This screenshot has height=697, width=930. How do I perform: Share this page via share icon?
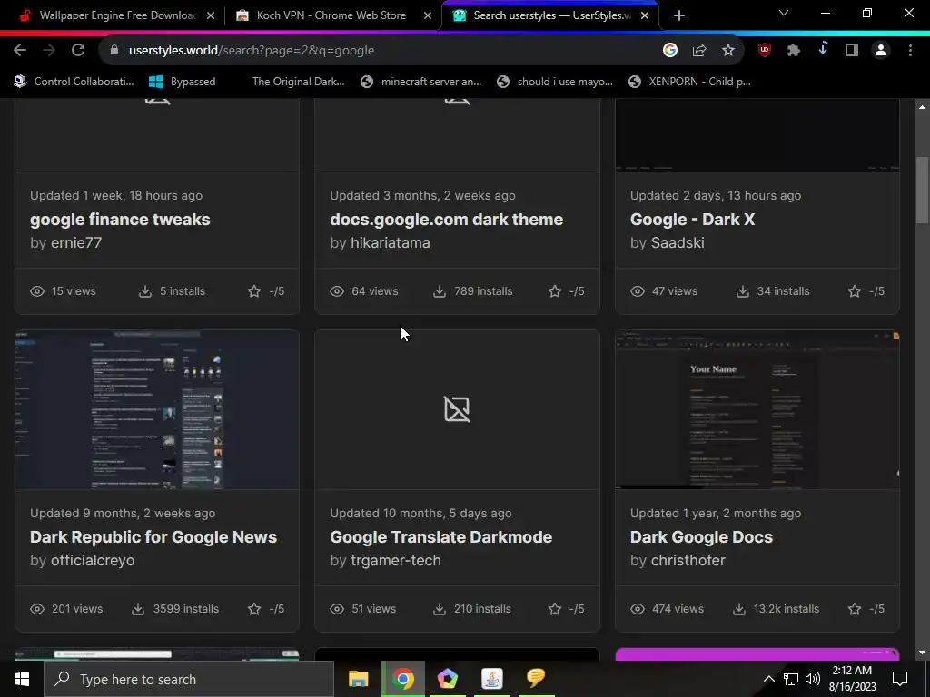point(698,51)
